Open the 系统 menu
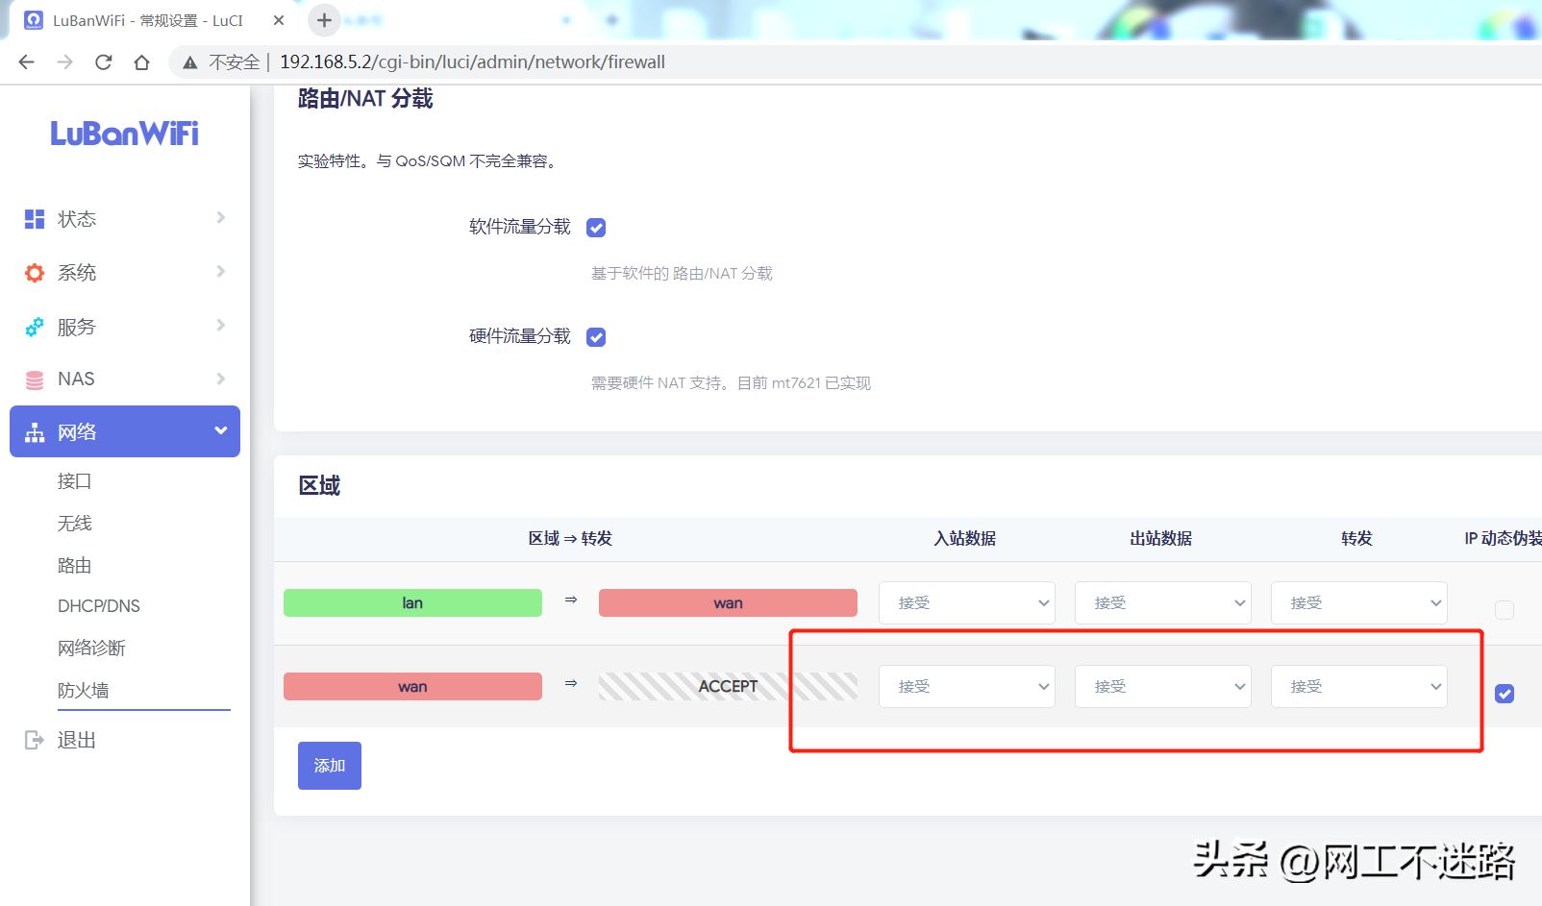The height and width of the screenshot is (906, 1542). 125,273
